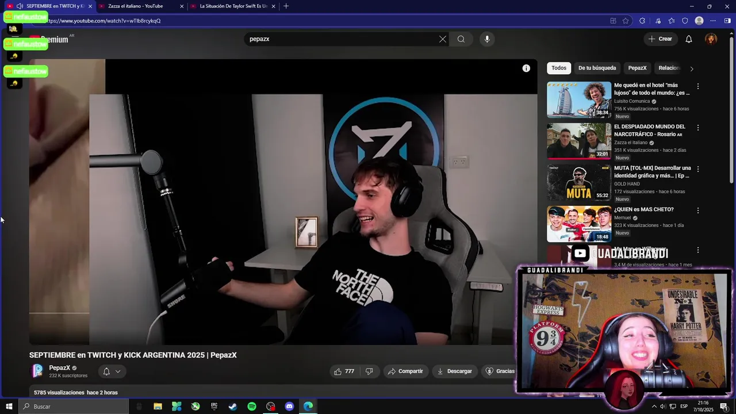Expand the PepazX notification bell dropdown
The image size is (736, 414).
(112, 371)
